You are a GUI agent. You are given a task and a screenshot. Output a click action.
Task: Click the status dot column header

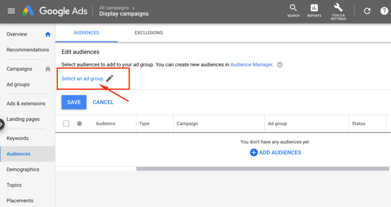[x=79, y=124]
